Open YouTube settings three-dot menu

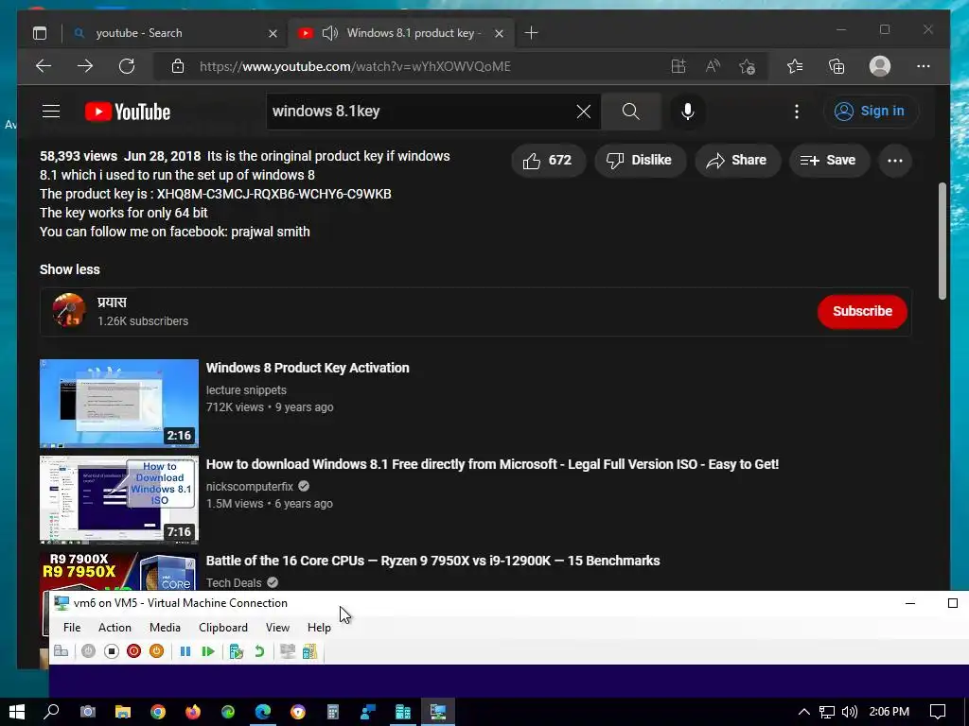coord(796,112)
